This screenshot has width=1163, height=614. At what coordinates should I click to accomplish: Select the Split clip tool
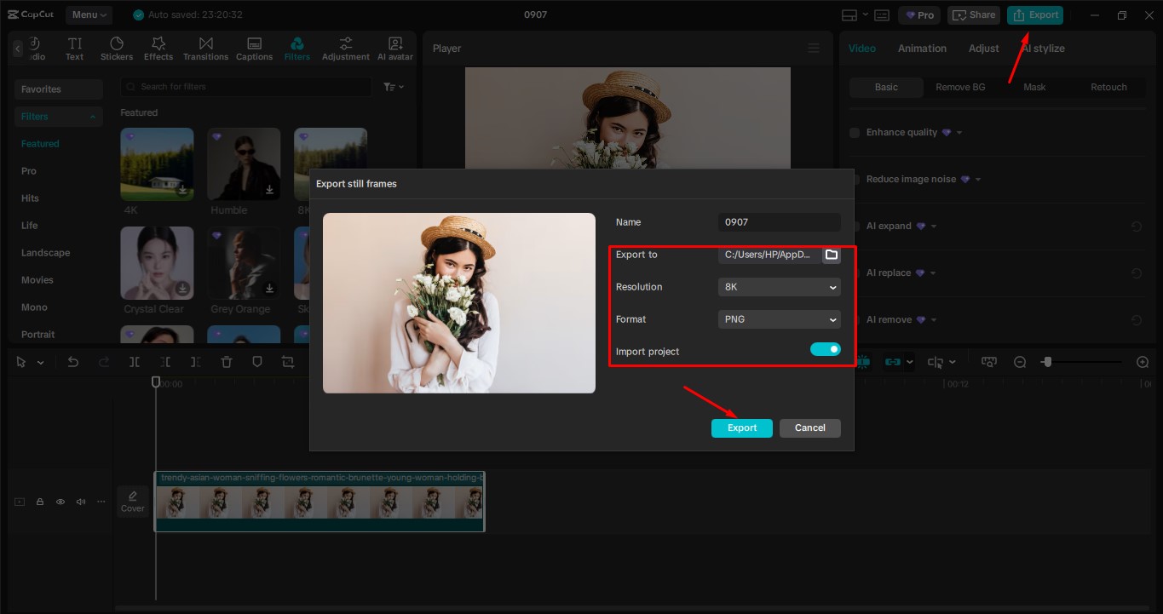[134, 361]
